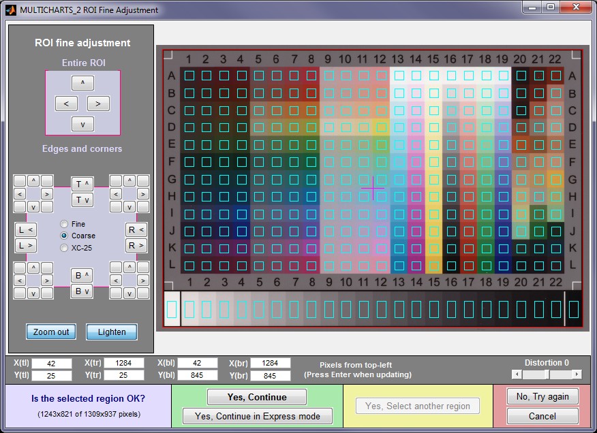The width and height of the screenshot is (597, 433).
Task: Click the Lighten button
Action: pyautogui.click(x=112, y=332)
